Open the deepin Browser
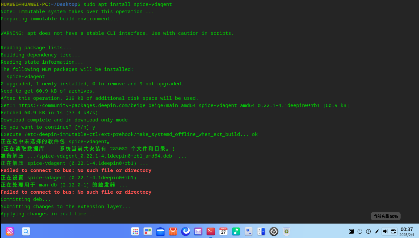This screenshot has width=419, height=238. (186, 231)
